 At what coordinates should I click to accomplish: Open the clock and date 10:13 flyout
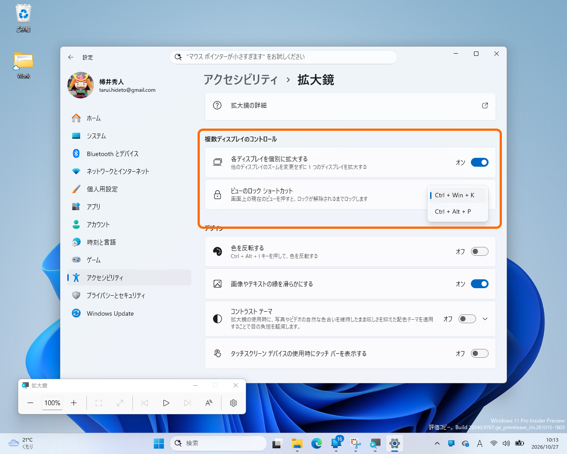point(545,443)
